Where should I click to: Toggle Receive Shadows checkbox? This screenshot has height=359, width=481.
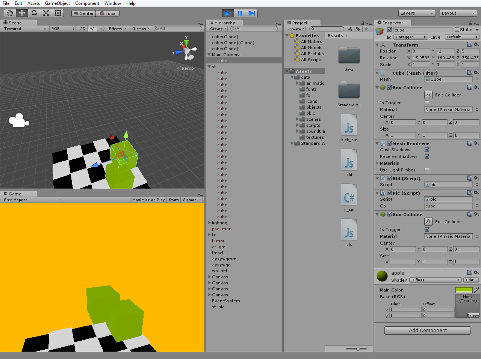427,156
